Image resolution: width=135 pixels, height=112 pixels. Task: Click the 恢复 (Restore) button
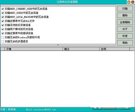pos(125,36)
